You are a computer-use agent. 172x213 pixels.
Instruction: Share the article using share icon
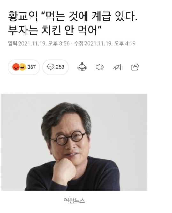(x=135, y=67)
